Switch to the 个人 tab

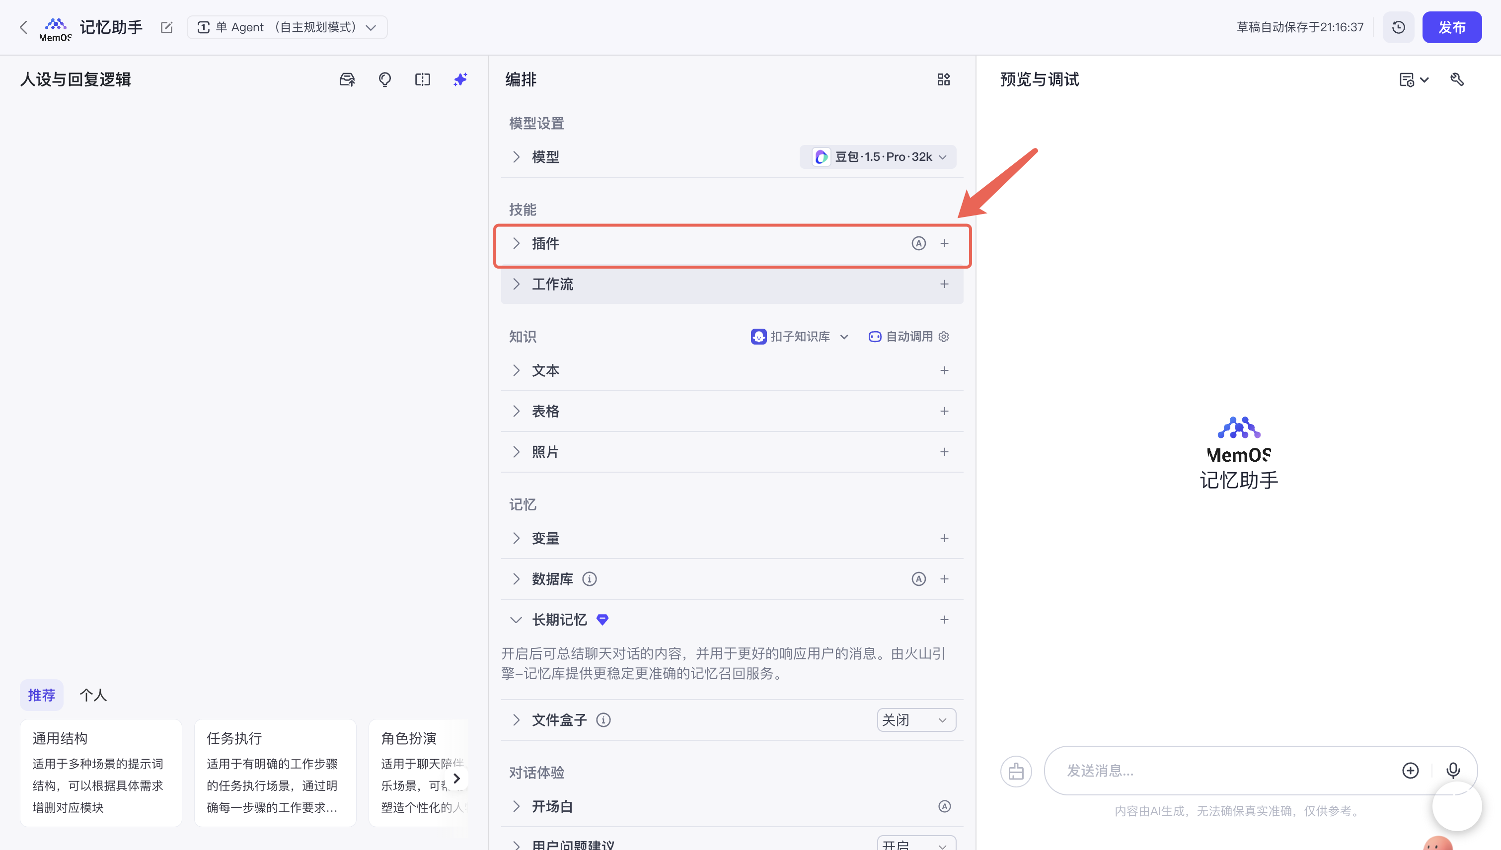93,695
